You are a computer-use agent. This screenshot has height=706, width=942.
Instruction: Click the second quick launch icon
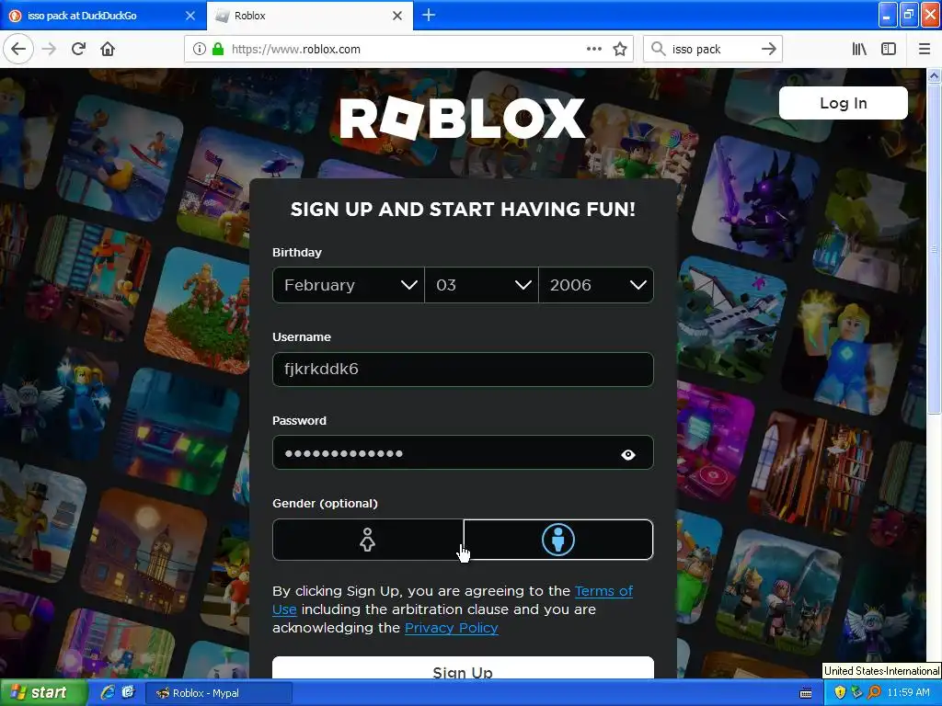(x=128, y=692)
